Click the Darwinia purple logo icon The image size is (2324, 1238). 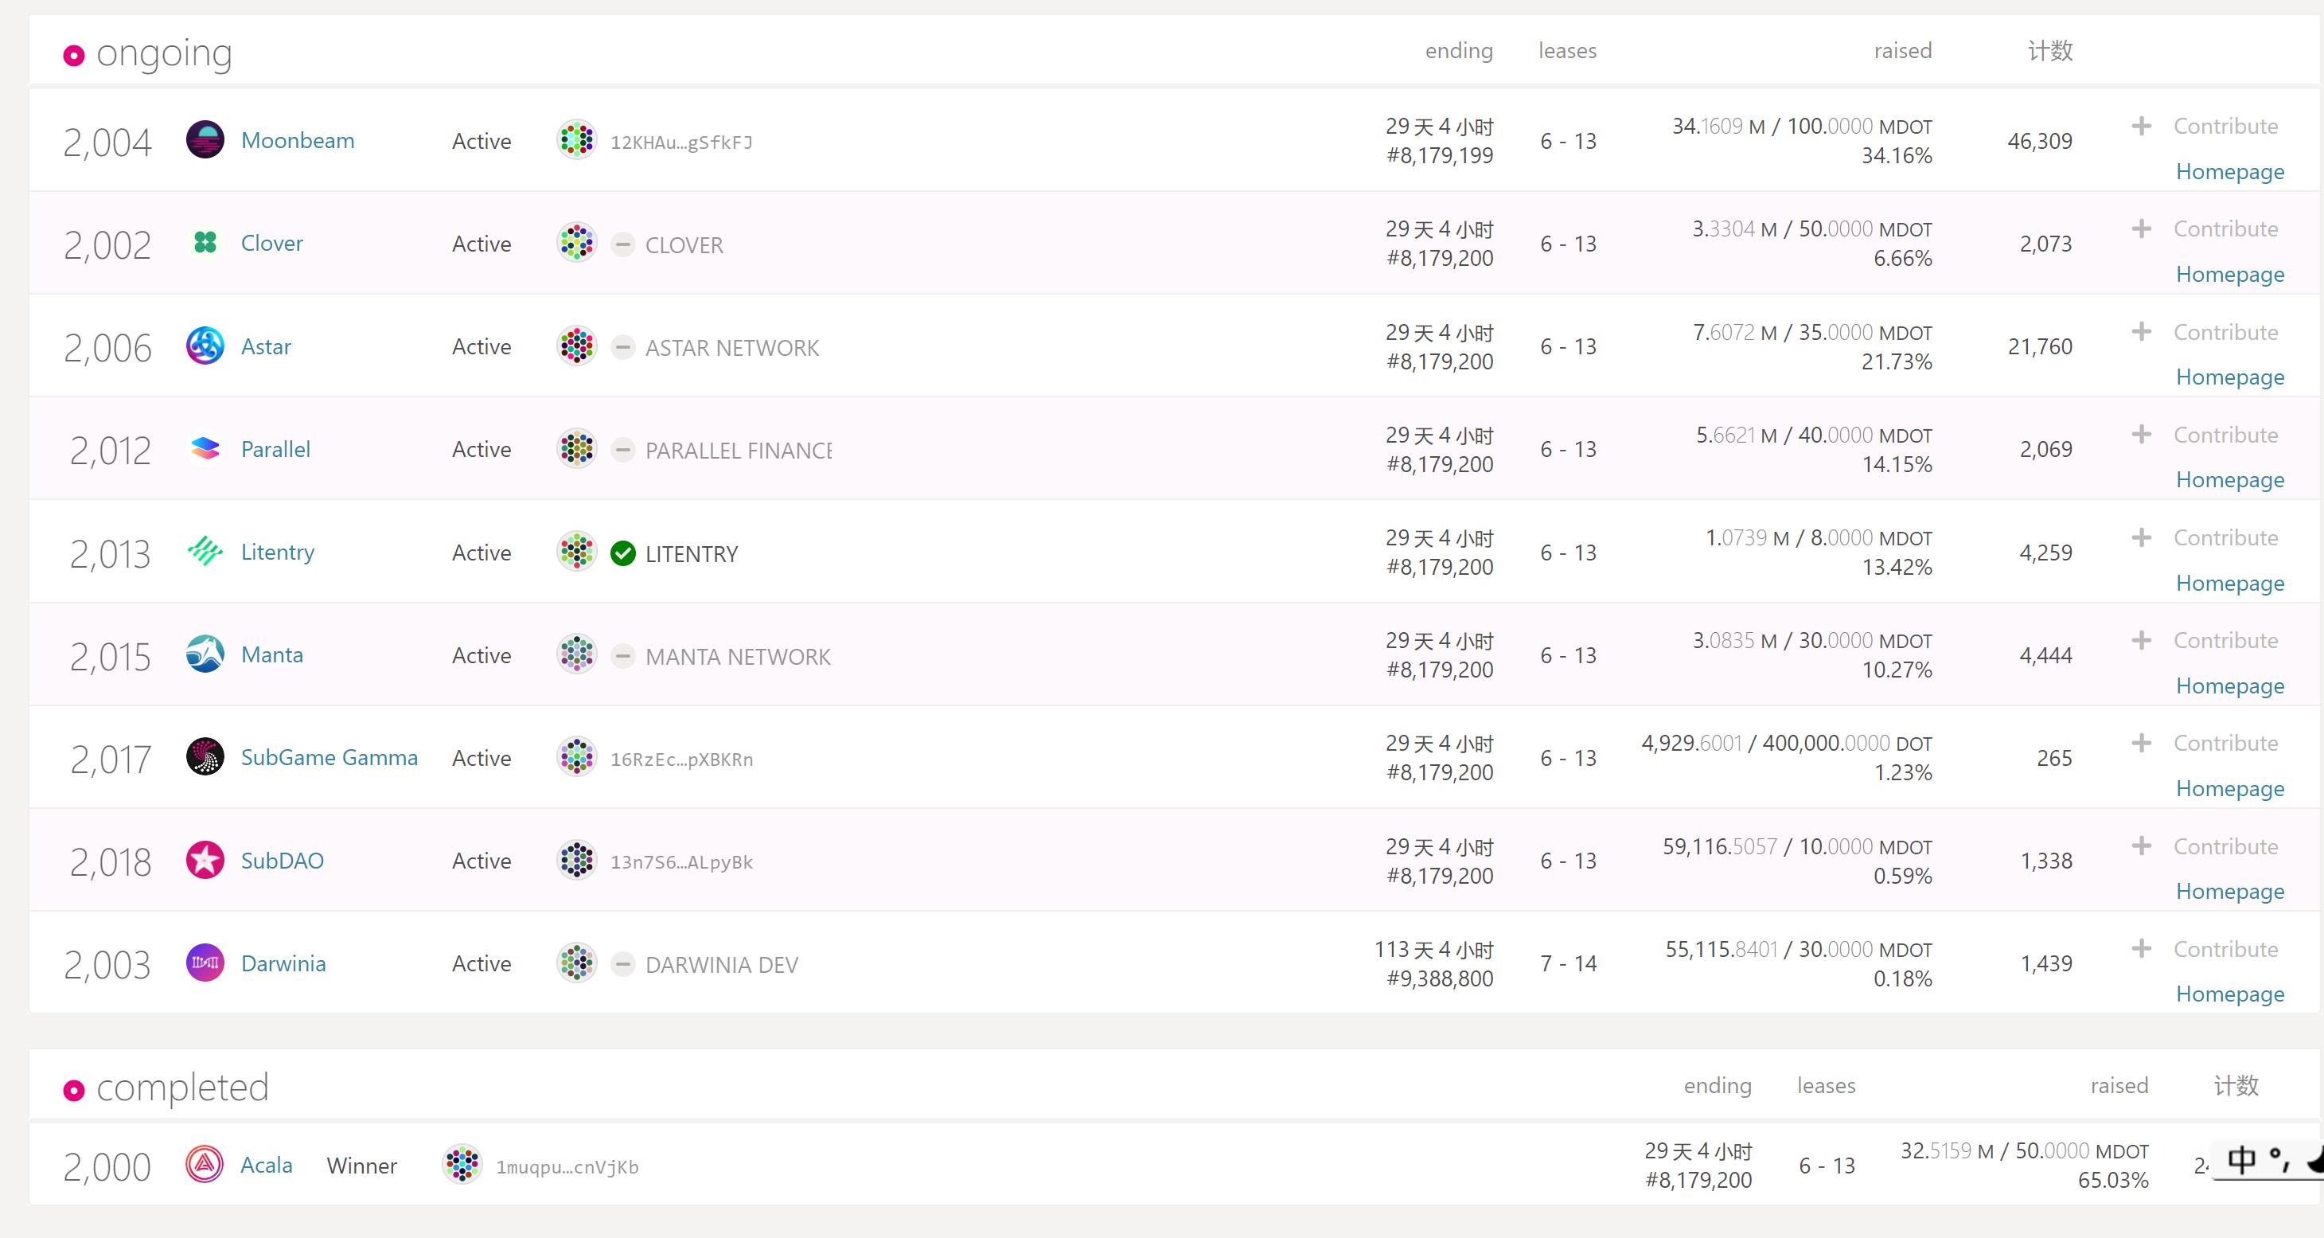[x=205, y=963]
